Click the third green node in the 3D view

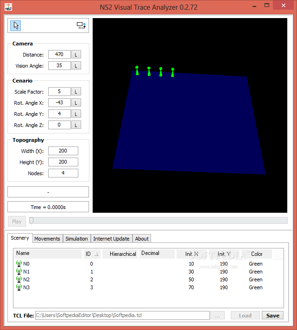click(161, 72)
